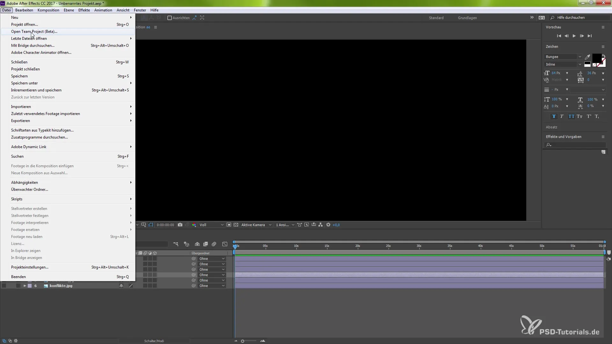Reset exposure icon in viewer

click(x=328, y=225)
